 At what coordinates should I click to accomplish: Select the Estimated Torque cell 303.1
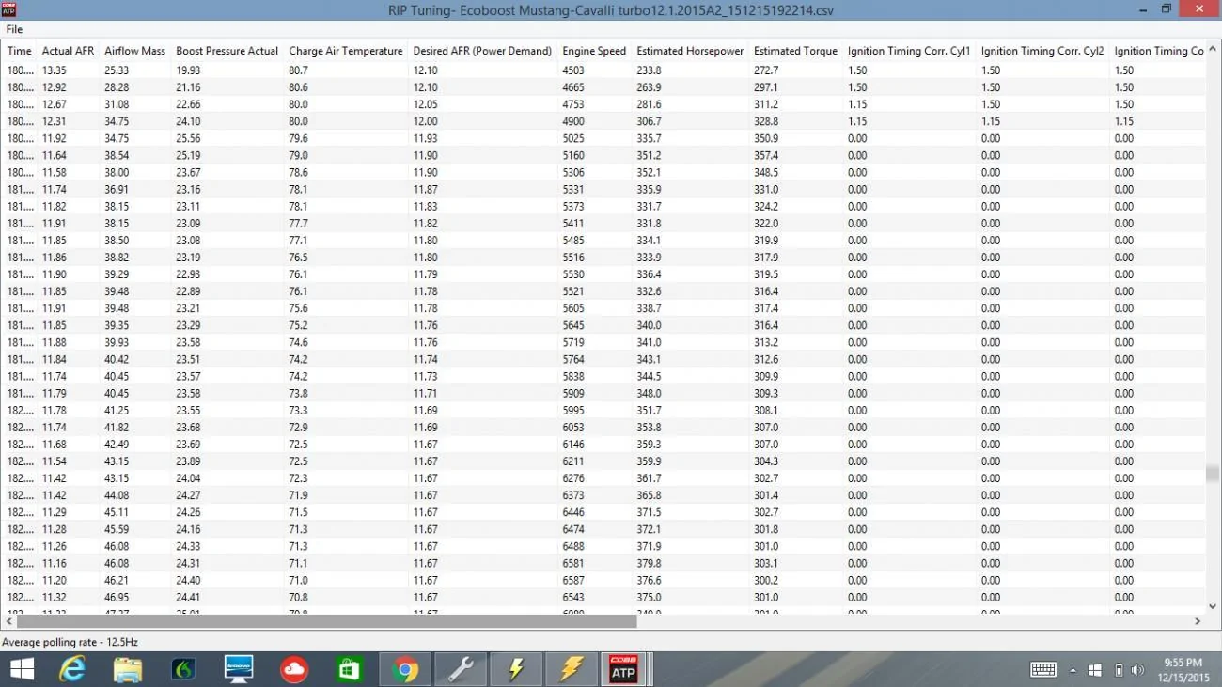click(x=766, y=563)
